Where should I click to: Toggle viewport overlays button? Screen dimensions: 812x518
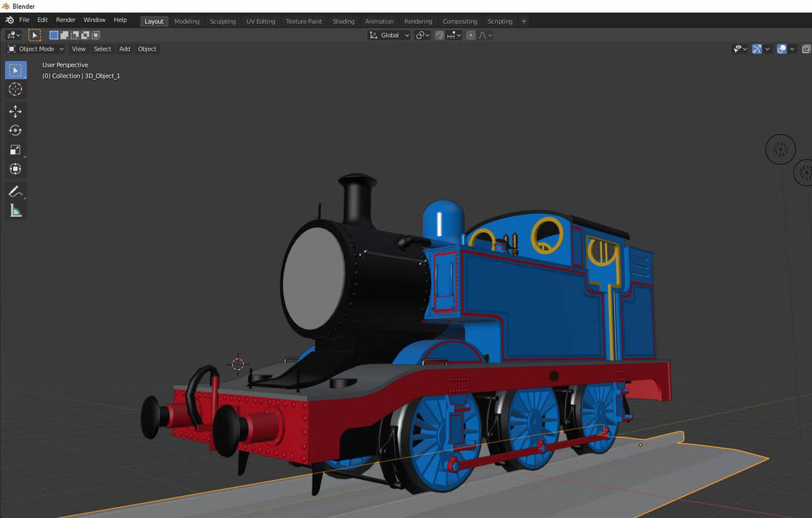tap(782, 49)
